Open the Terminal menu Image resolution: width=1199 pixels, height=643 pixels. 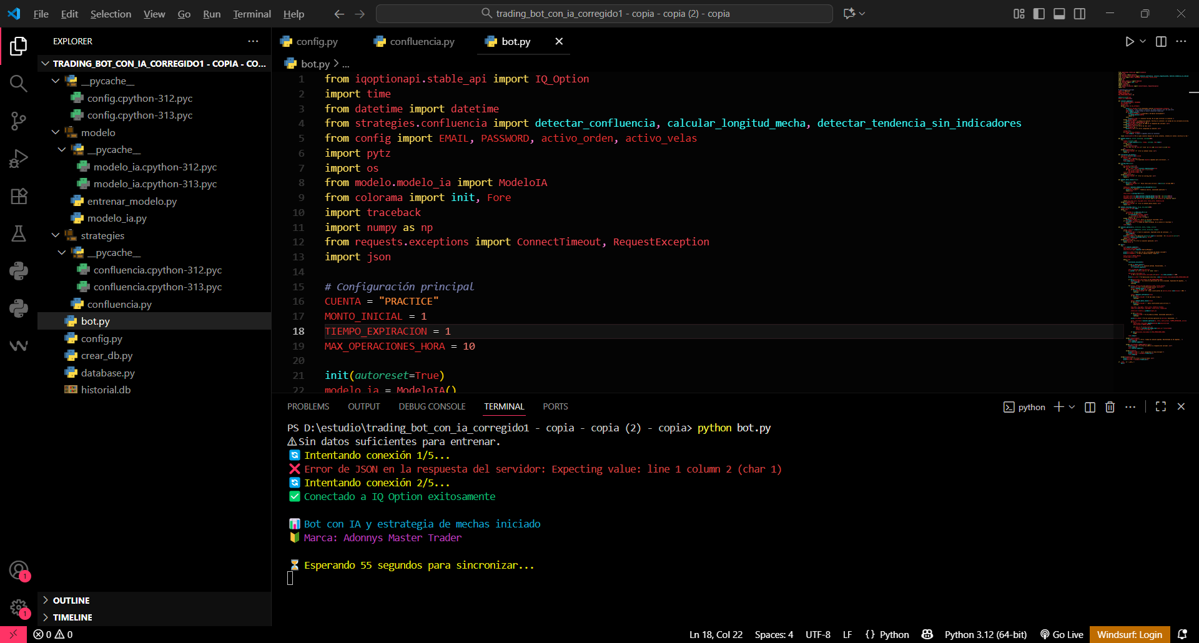pyautogui.click(x=252, y=14)
